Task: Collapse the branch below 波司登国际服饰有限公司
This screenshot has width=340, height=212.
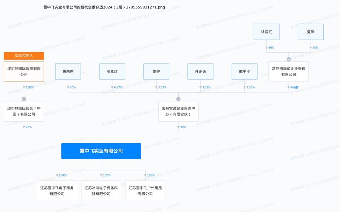Action: (24, 99)
